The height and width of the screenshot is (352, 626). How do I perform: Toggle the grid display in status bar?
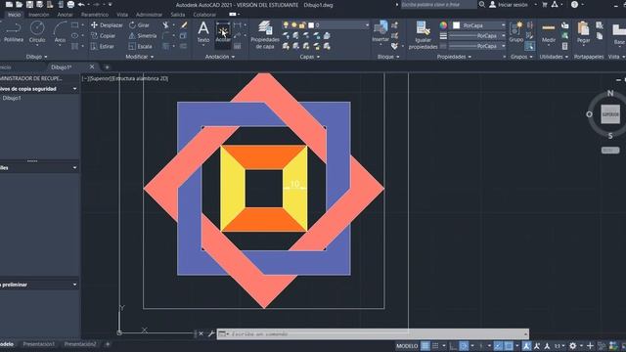(425, 345)
